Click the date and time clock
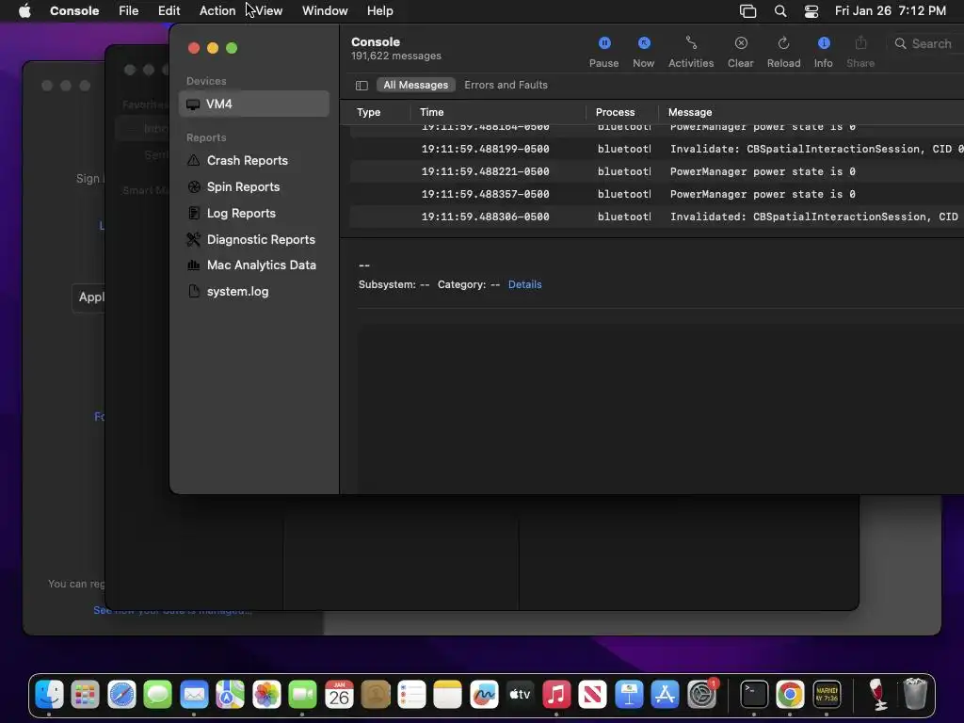The image size is (964, 723). (890, 10)
